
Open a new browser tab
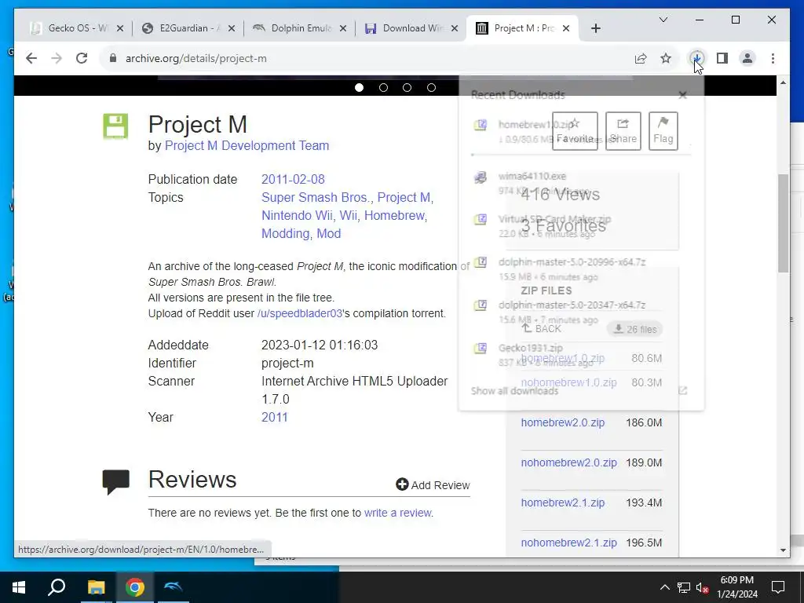[595, 28]
